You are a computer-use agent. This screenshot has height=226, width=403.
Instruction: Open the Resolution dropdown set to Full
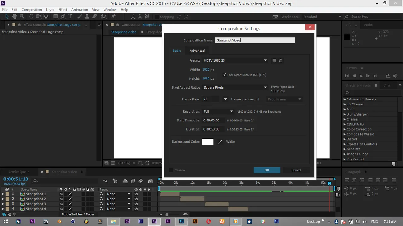218,111
